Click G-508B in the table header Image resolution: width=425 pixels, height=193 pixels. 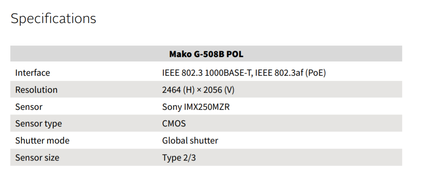(209, 54)
